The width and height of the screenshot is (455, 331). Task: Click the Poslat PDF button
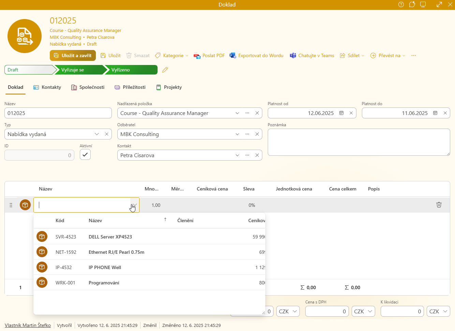pyautogui.click(x=209, y=55)
